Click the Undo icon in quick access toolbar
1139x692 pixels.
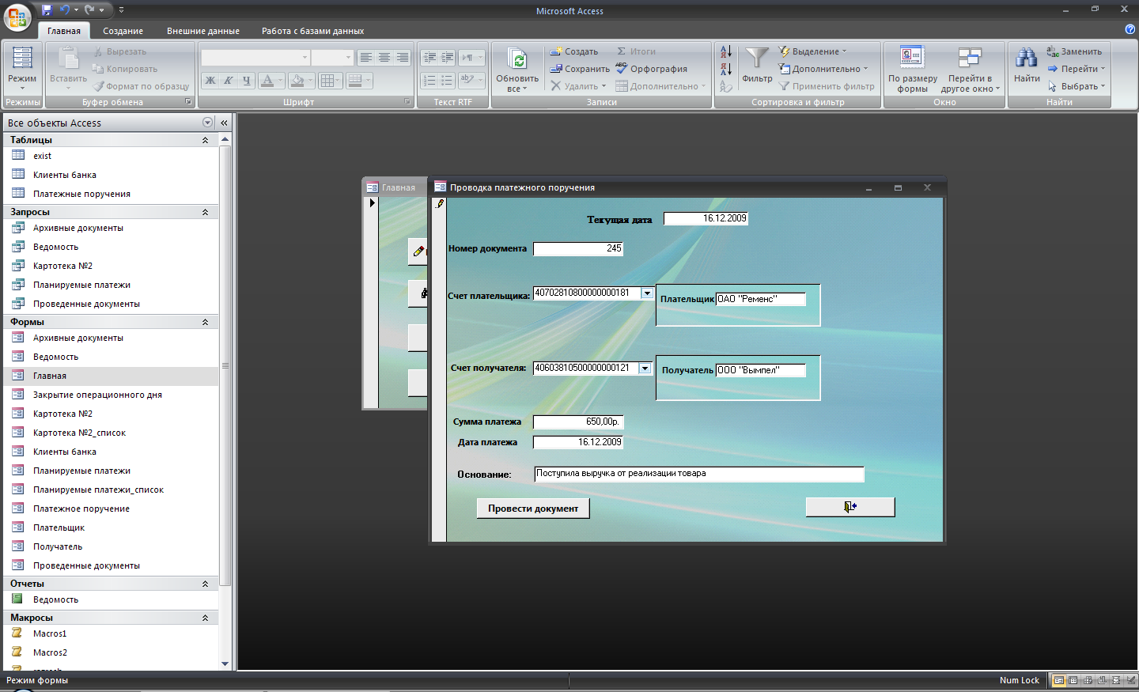point(65,10)
